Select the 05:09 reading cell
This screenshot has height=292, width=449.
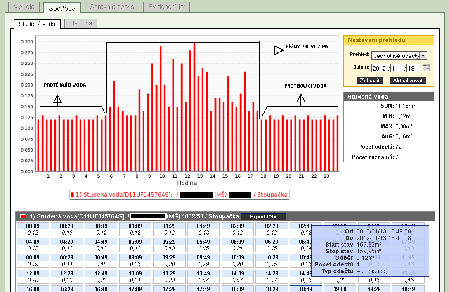[135, 245]
